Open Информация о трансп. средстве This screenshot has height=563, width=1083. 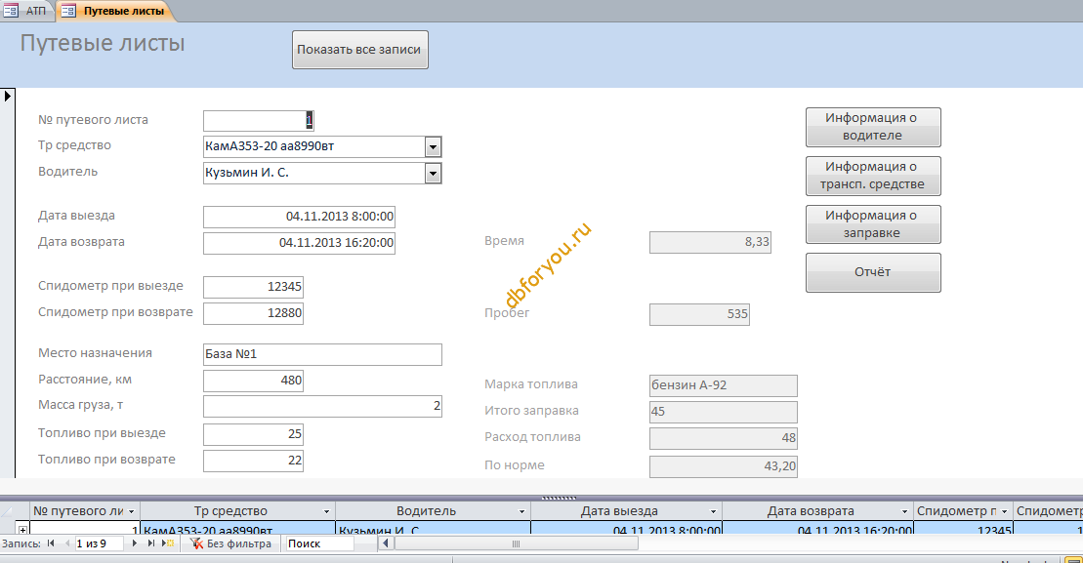(873, 176)
